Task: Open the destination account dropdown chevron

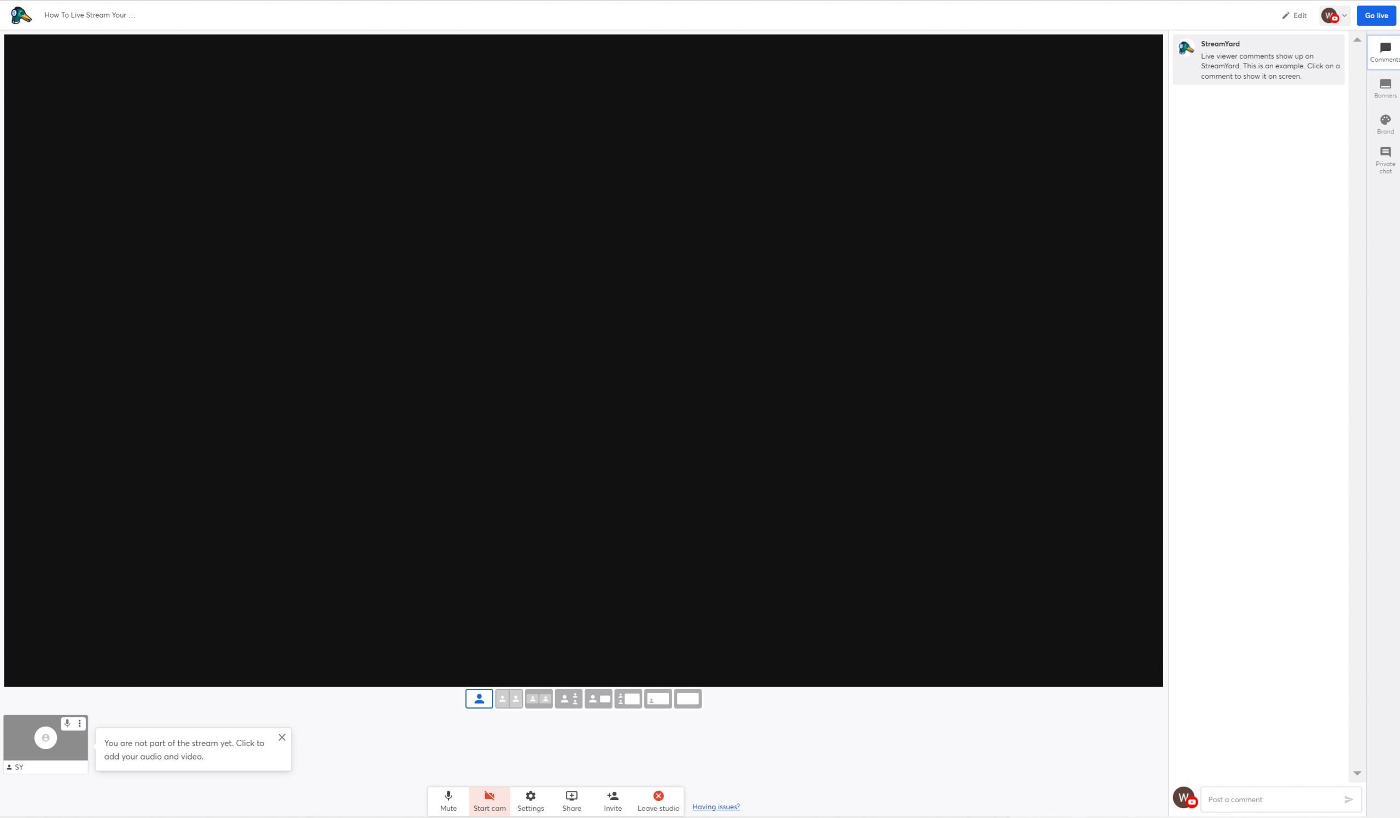Action: tap(1344, 15)
